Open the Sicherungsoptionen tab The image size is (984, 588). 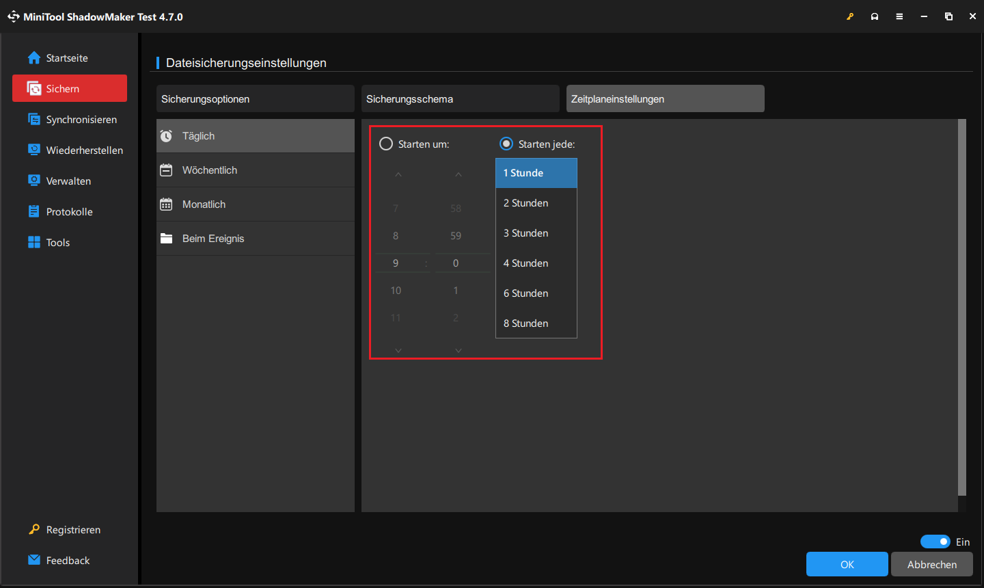(x=256, y=98)
